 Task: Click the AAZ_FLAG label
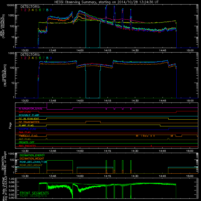[x=25, y=139]
